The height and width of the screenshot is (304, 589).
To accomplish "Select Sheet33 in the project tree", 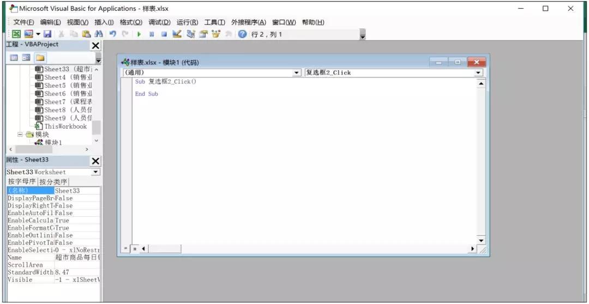I will coord(64,69).
